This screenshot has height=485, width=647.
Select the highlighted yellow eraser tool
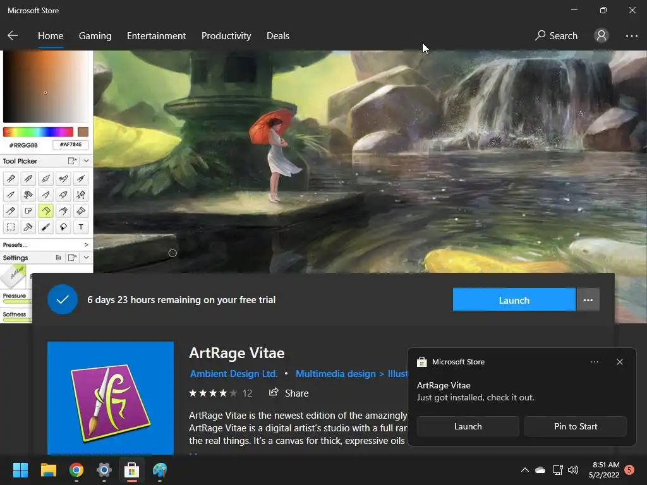coord(45,211)
